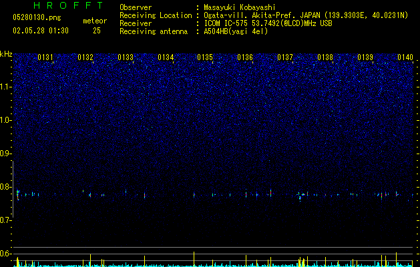Click the 0137 time marker

coord(285,57)
